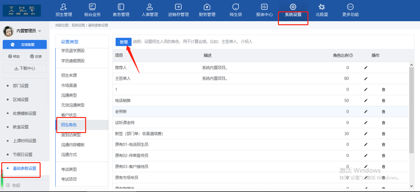Delete the 试听课老师 role
This screenshot has width=420, height=192.
(x=383, y=123)
